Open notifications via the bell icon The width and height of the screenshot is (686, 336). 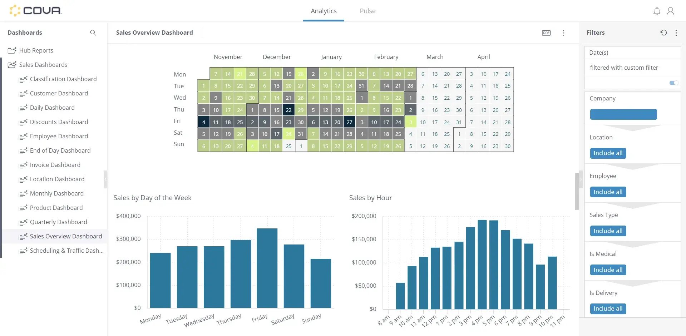pyautogui.click(x=656, y=11)
